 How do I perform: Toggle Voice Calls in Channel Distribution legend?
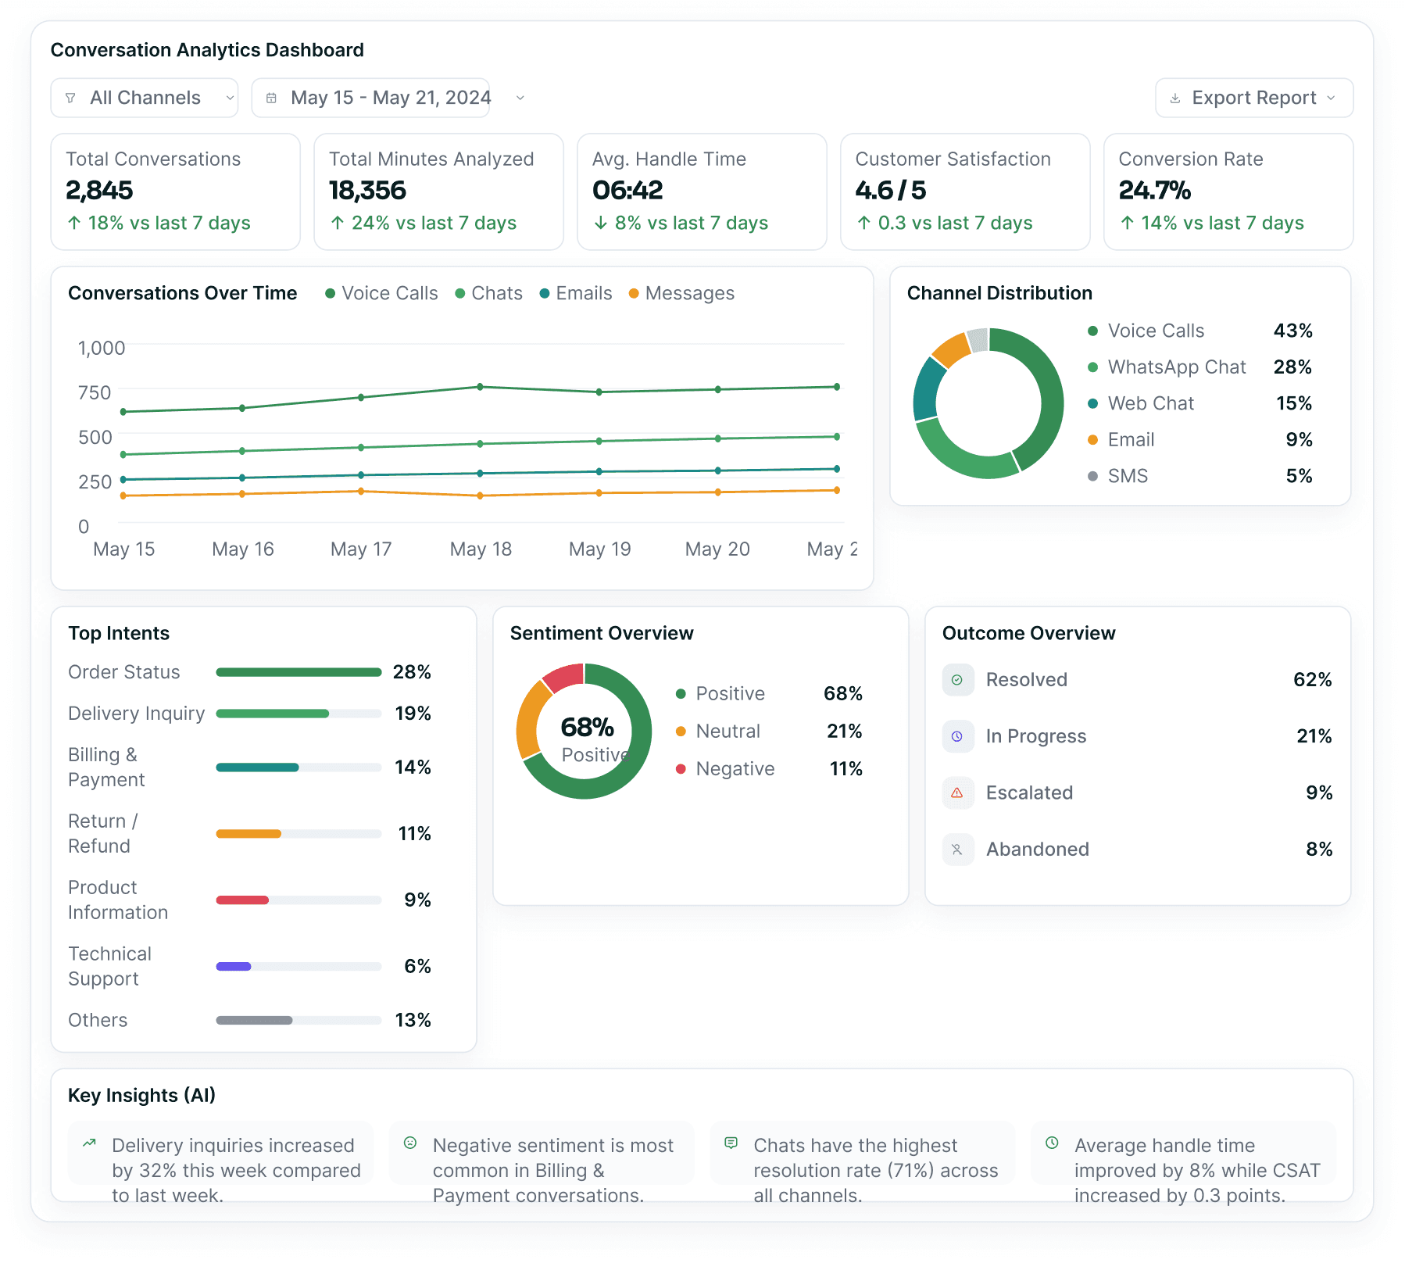1199,331
